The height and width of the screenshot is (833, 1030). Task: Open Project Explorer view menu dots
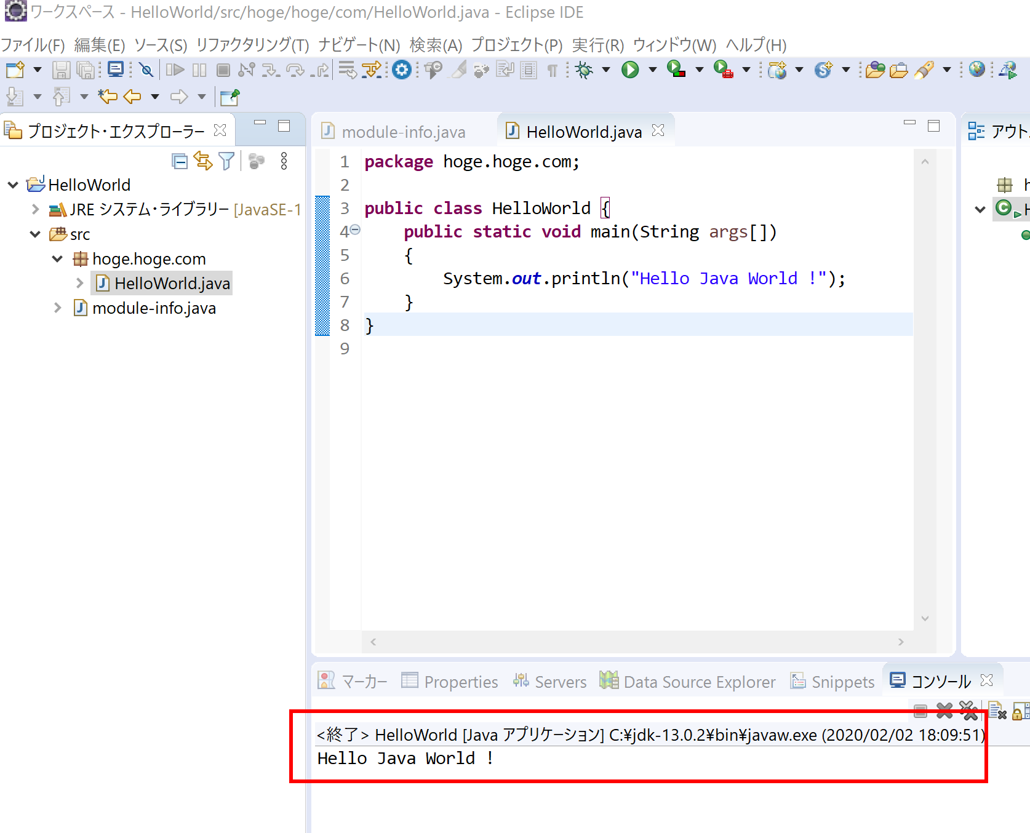[x=284, y=161]
